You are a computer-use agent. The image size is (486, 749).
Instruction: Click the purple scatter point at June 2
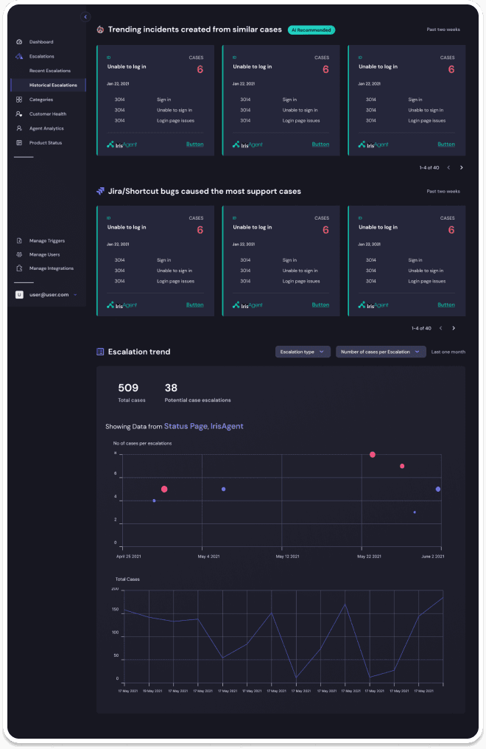(x=438, y=490)
